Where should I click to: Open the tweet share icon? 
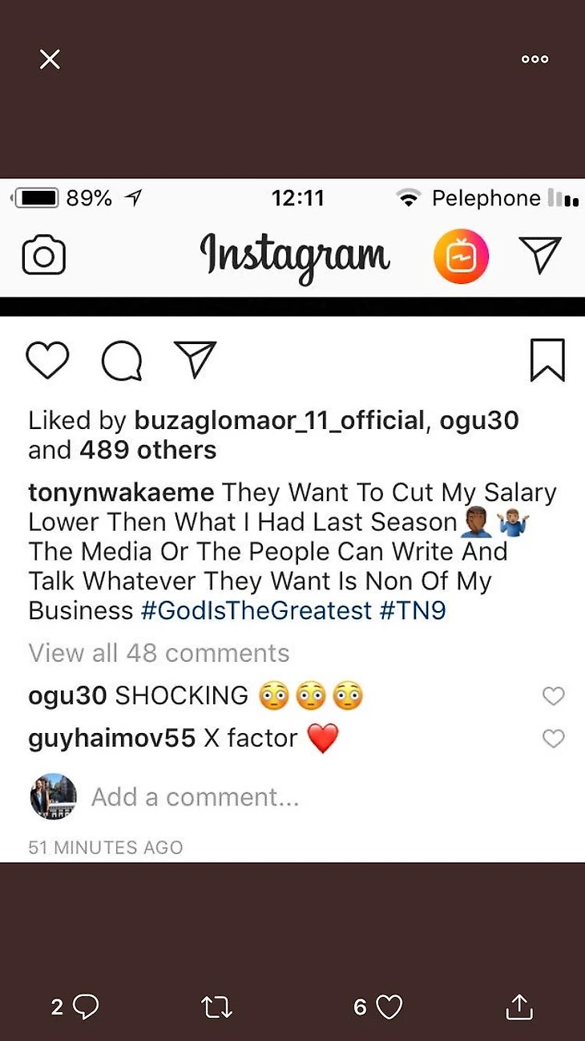(519, 1007)
